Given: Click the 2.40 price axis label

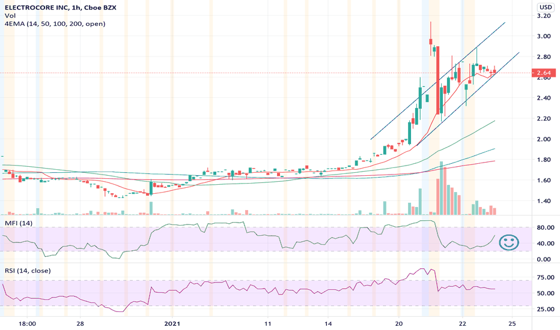Looking at the screenshot, I should click(544, 98).
